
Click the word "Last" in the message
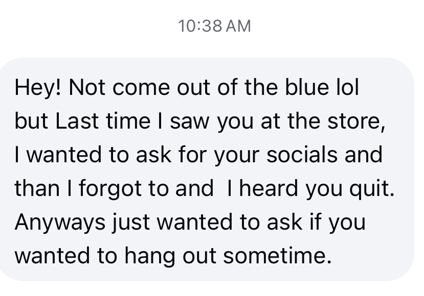click(77, 121)
